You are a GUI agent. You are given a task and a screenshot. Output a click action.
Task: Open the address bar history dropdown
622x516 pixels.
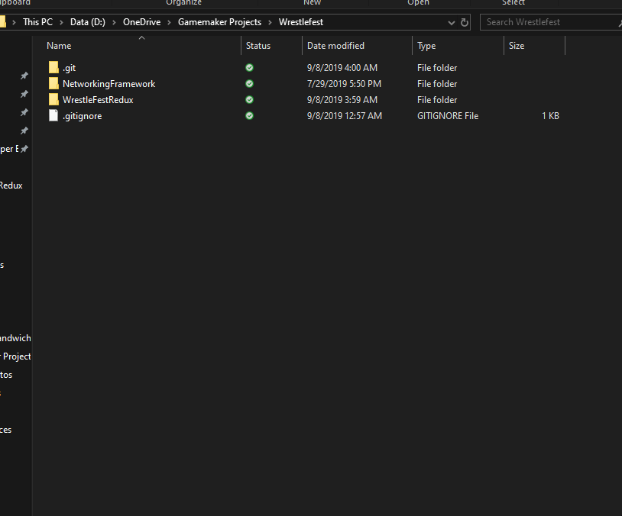click(x=451, y=23)
